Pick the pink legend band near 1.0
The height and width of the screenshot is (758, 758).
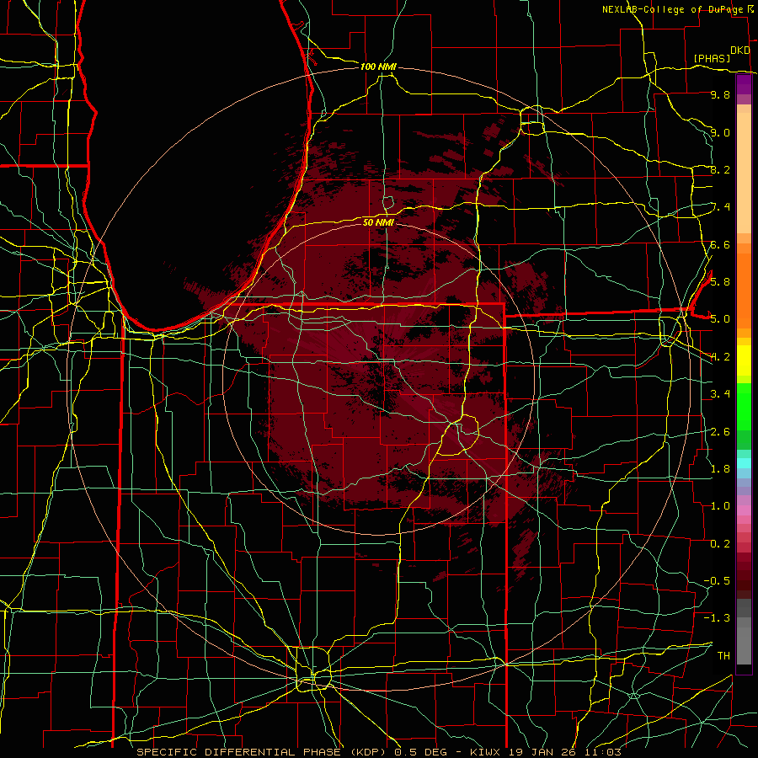(744, 510)
